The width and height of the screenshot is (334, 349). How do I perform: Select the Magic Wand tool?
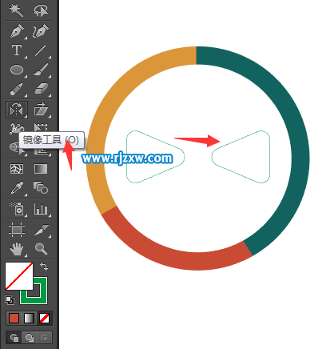(16, 10)
